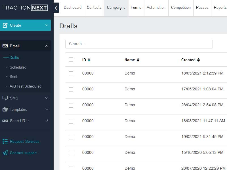Click the Templates image icon

(x=5, y=109)
